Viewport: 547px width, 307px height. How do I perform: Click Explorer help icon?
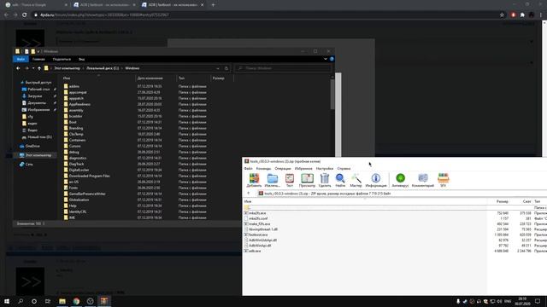(x=332, y=59)
